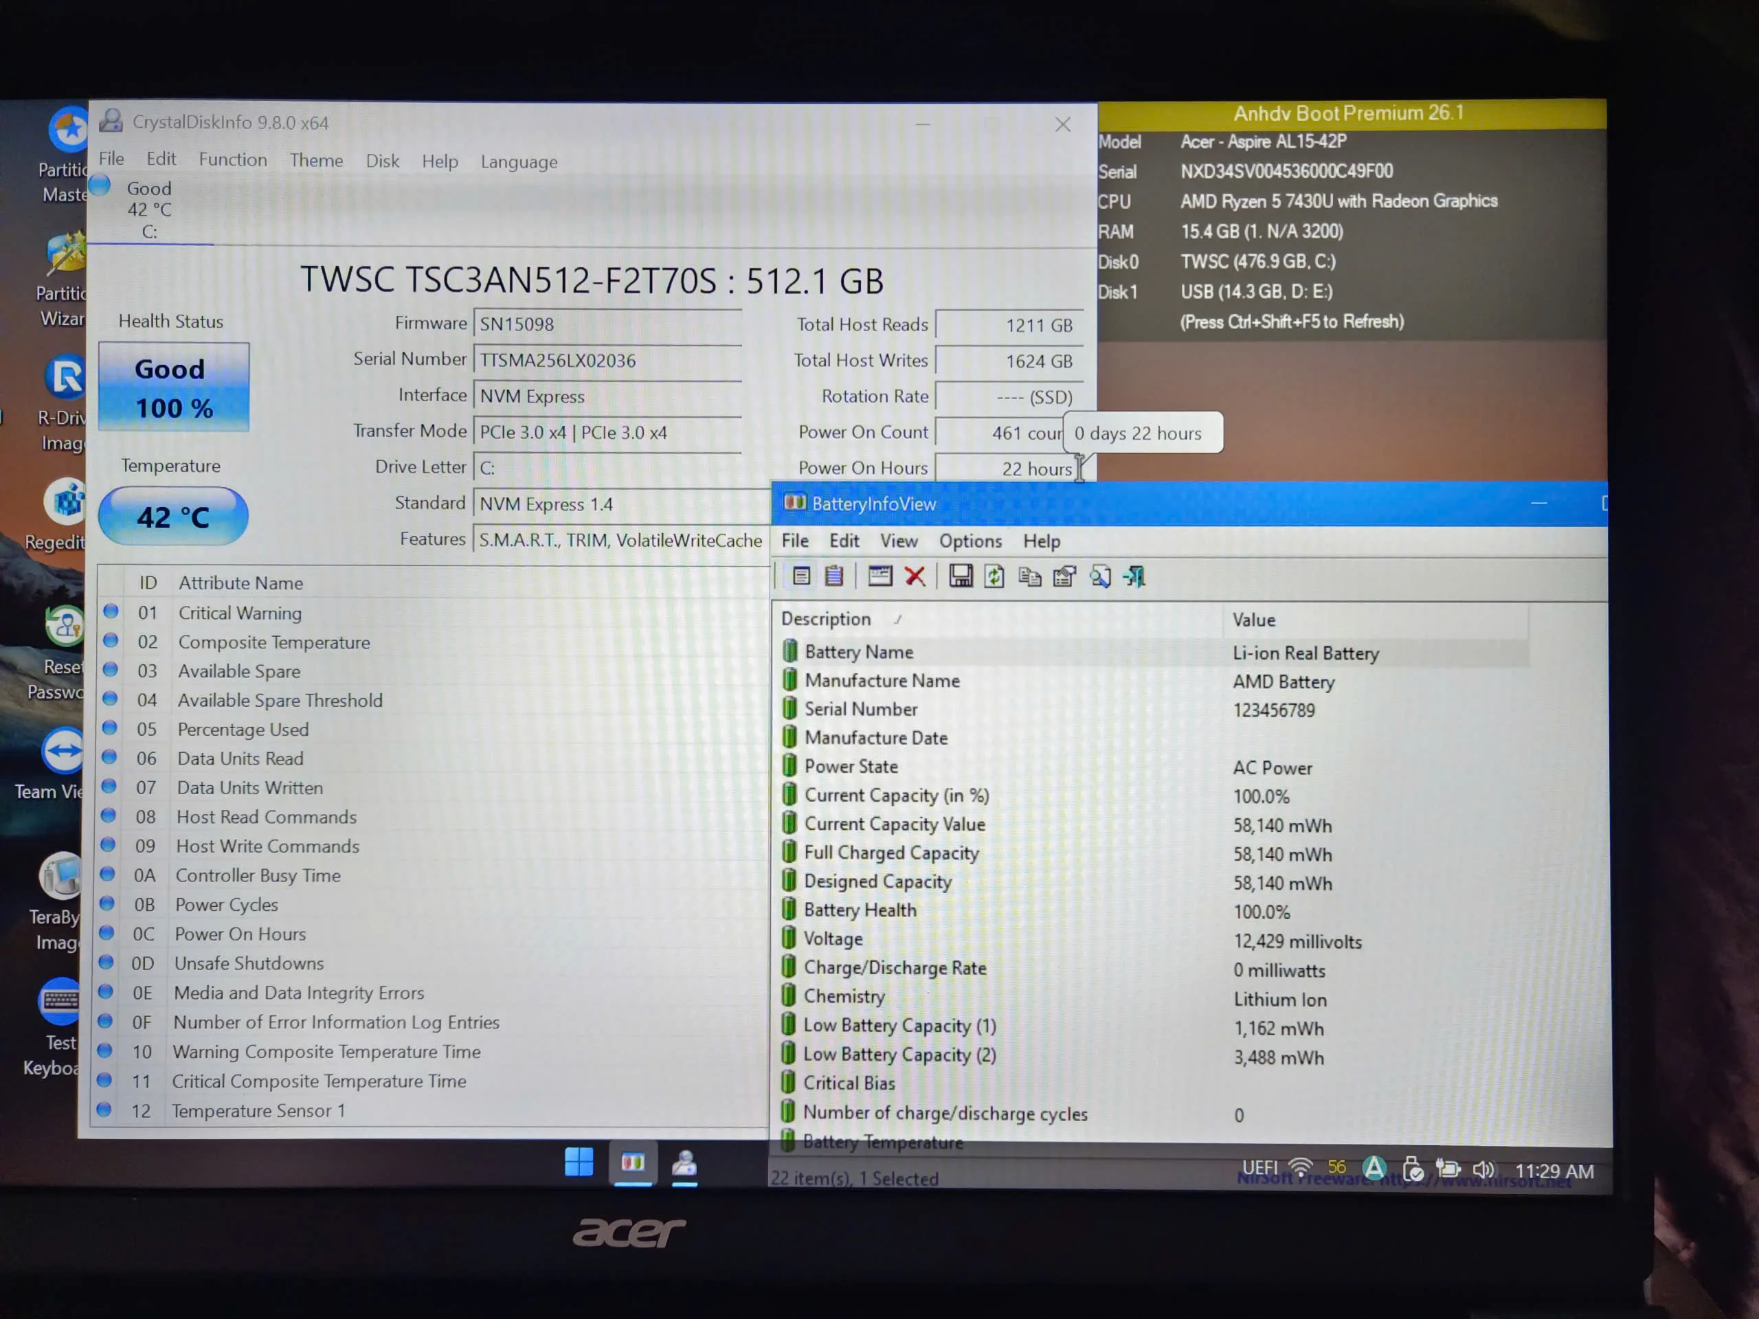Open the Help menu in BatteryInfoView

[x=1042, y=541]
